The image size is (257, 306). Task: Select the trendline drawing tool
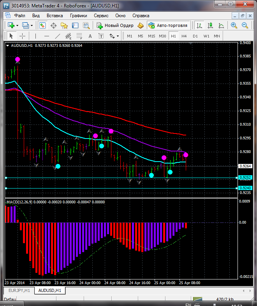58,36
